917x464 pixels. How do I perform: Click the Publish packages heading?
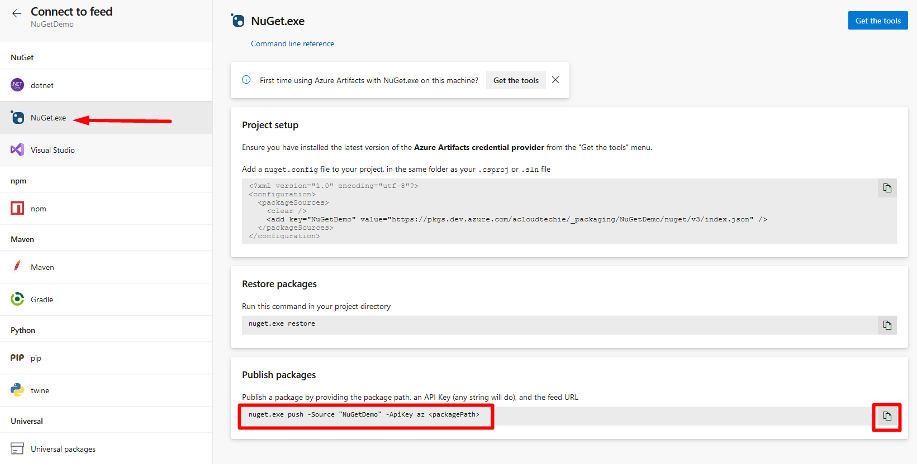click(279, 375)
